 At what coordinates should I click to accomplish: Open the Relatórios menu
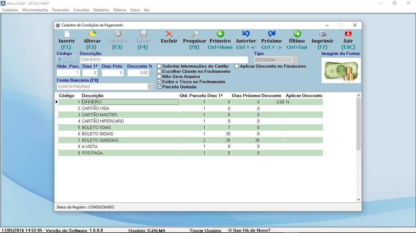tap(101, 10)
